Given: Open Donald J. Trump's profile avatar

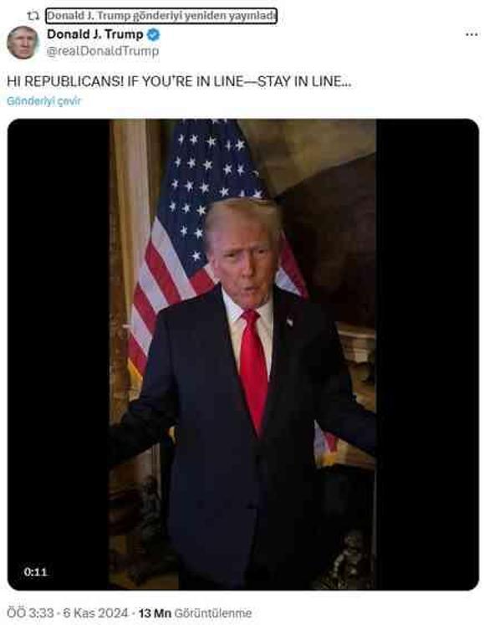Looking at the screenshot, I should click(x=23, y=42).
